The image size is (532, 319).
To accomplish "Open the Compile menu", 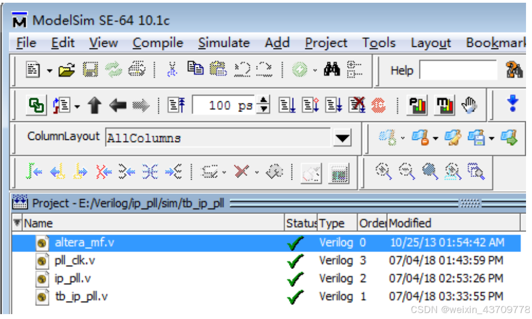I will [x=158, y=43].
